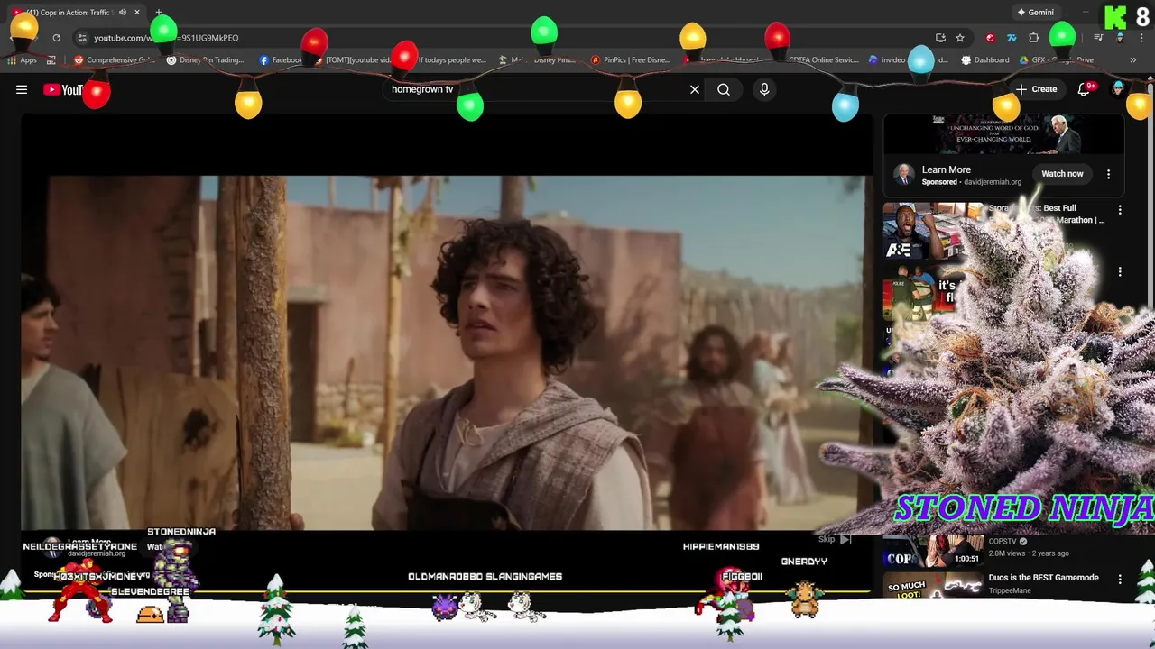The width and height of the screenshot is (1155, 649).
Task: Click the YouTube Create button
Action: tap(1036, 89)
